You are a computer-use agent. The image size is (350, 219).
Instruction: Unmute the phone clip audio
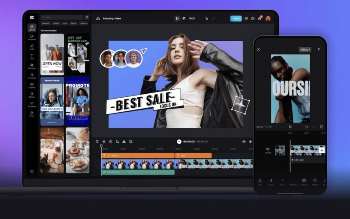tap(268, 150)
